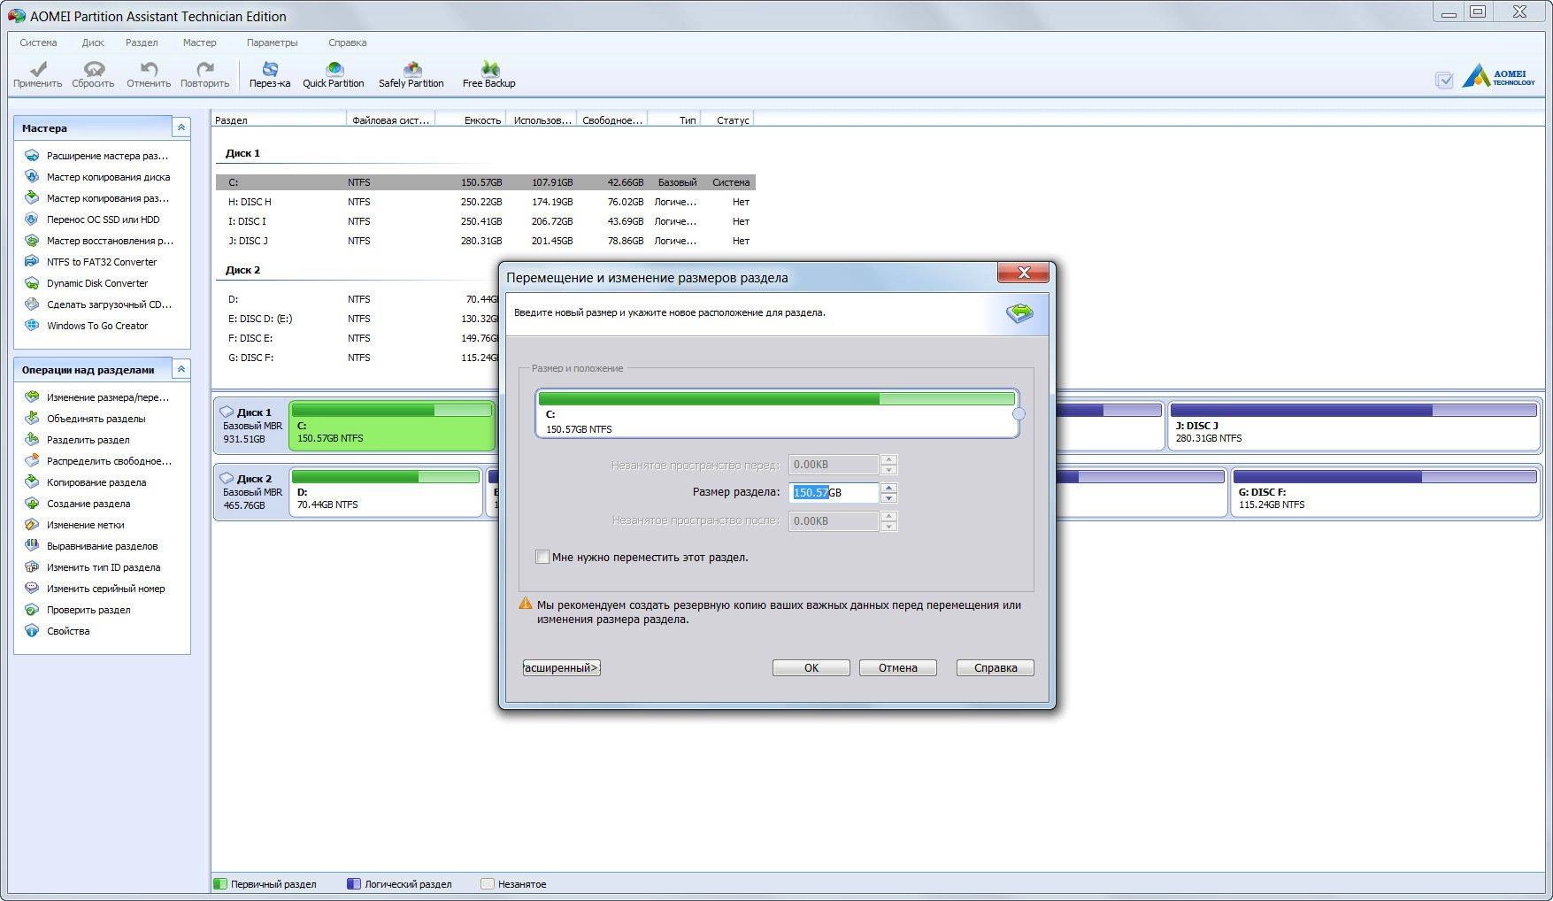Increase Размер раздела with up spinner
This screenshot has height=901, width=1553.
889,488
